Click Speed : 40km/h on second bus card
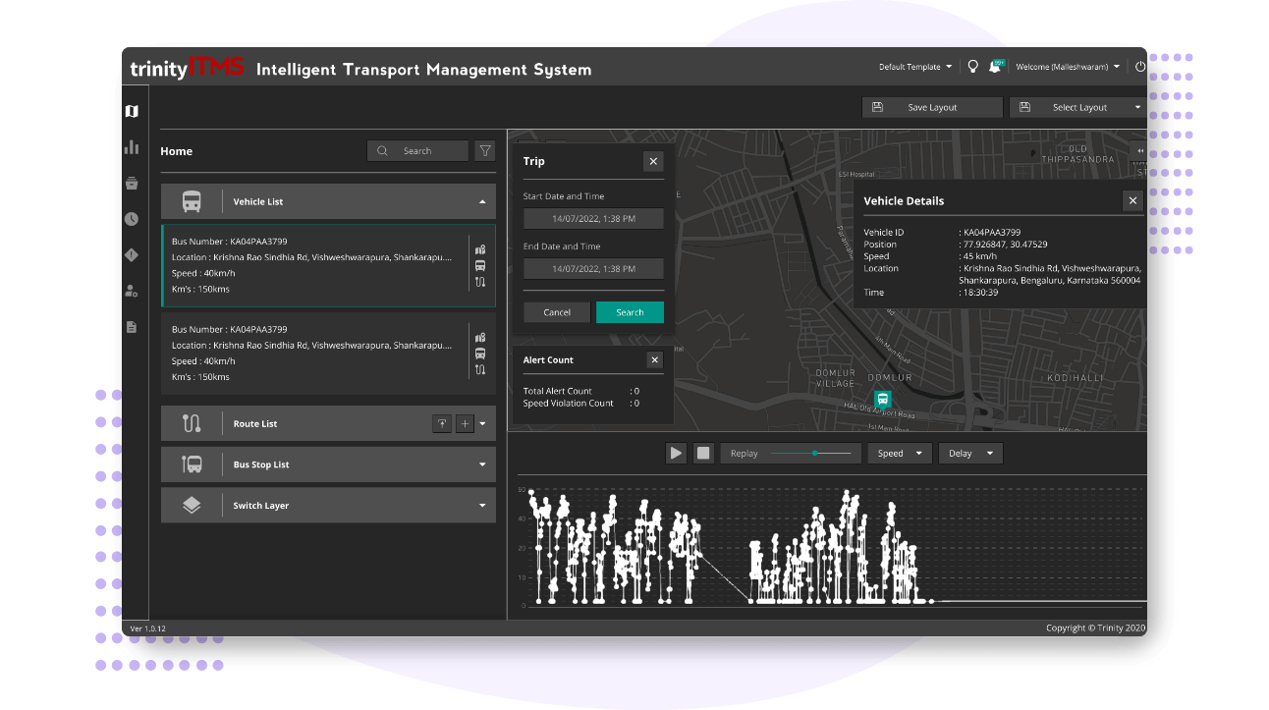This screenshot has height=710, width=1269. point(203,361)
